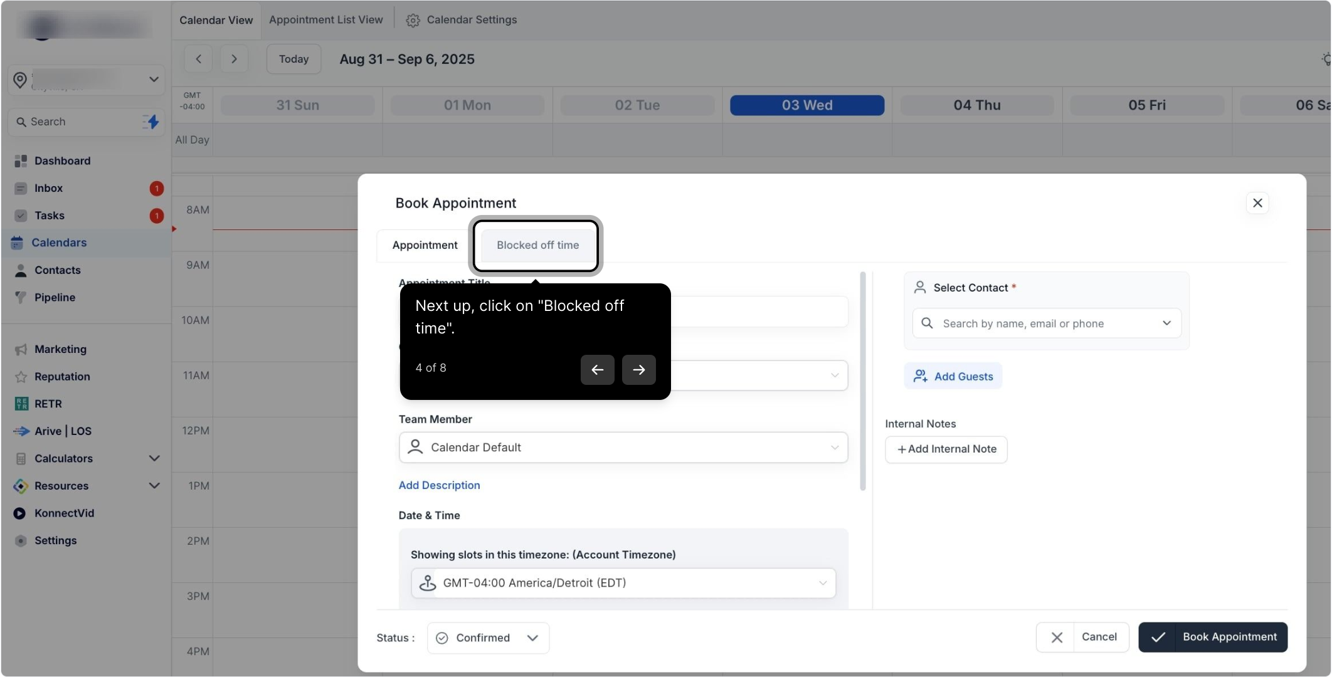Open Calendar Settings gear icon

413,20
